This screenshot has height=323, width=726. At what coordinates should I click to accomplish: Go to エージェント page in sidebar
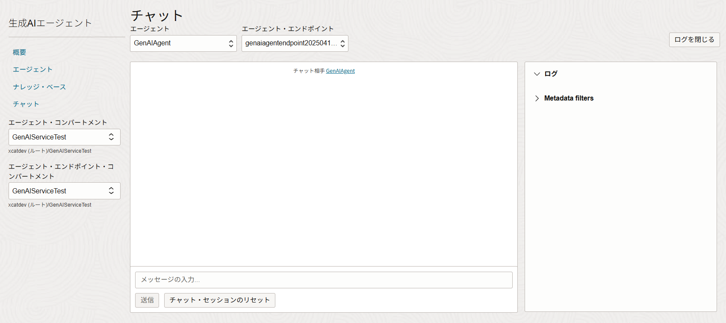(x=32, y=69)
